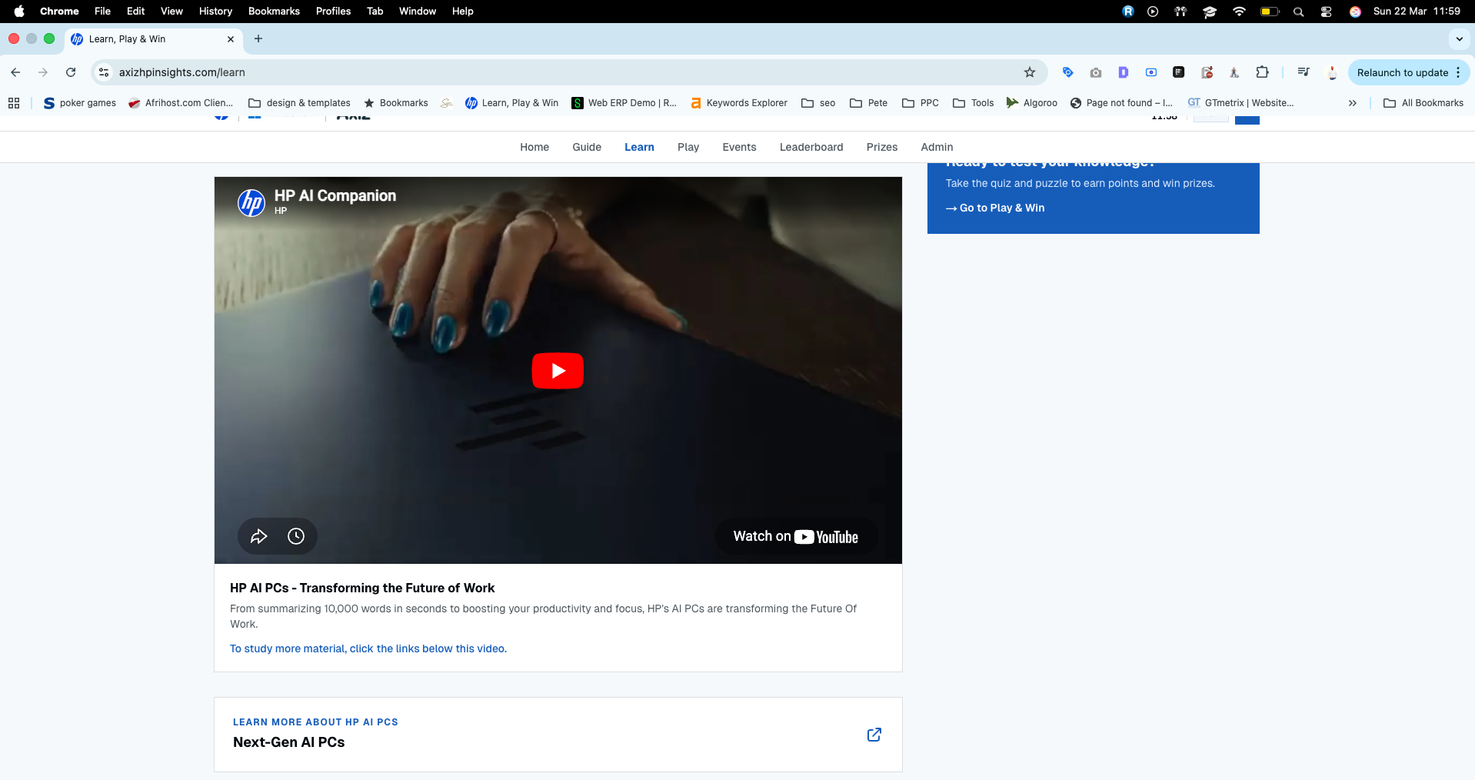This screenshot has height=780, width=1475.
Task: Open the Events page
Action: [x=739, y=147]
